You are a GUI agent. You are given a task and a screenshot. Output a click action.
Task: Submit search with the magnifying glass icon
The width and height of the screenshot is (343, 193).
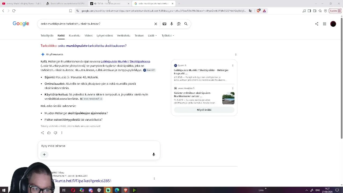(186, 24)
